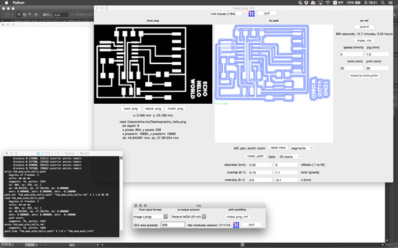
Task: Click the status bar expand arrow in background app
Action: tap(98, 245)
